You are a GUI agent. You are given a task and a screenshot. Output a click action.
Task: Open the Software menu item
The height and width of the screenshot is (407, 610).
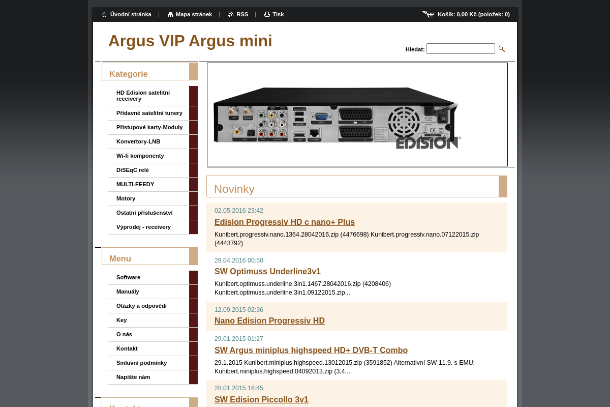(x=128, y=277)
